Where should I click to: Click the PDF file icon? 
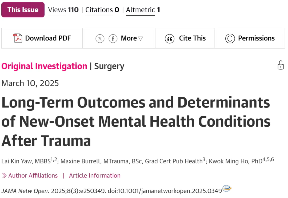tap(18, 38)
